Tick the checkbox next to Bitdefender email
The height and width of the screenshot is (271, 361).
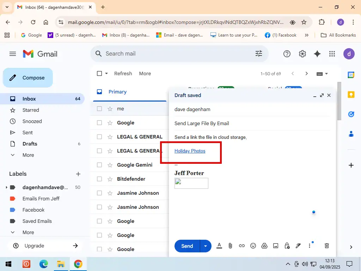(x=99, y=179)
